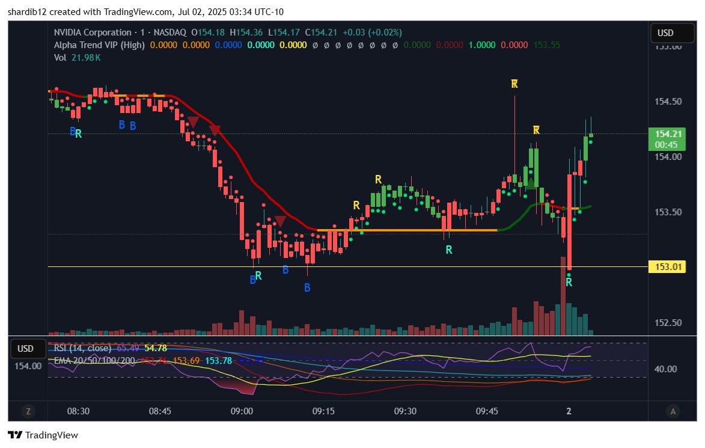Click the 153.50 price axis label
The width and height of the screenshot is (705, 448).
pos(668,212)
